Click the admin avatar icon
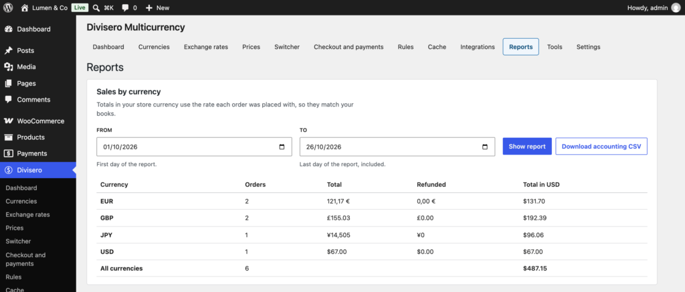This screenshot has width=685, height=292. tap(676, 7)
